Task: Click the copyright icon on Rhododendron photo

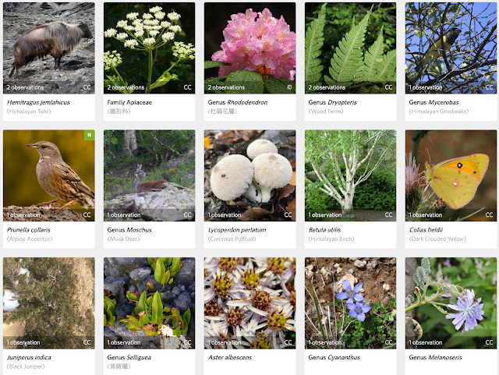Action: pyautogui.click(x=289, y=87)
